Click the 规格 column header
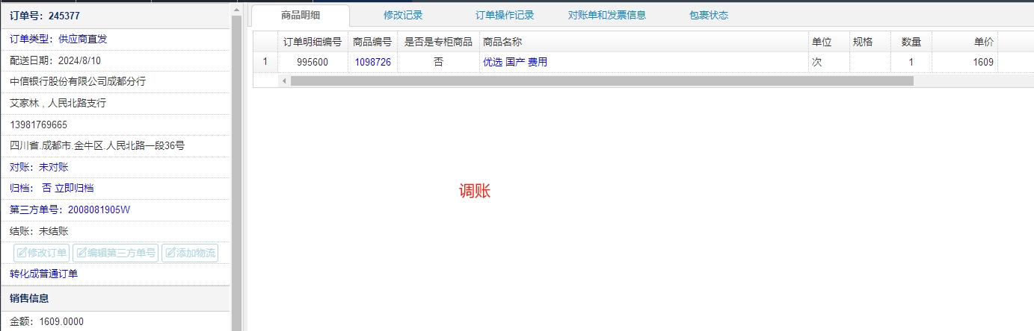The width and height of the screenshot is (1034, 331). 870,42
